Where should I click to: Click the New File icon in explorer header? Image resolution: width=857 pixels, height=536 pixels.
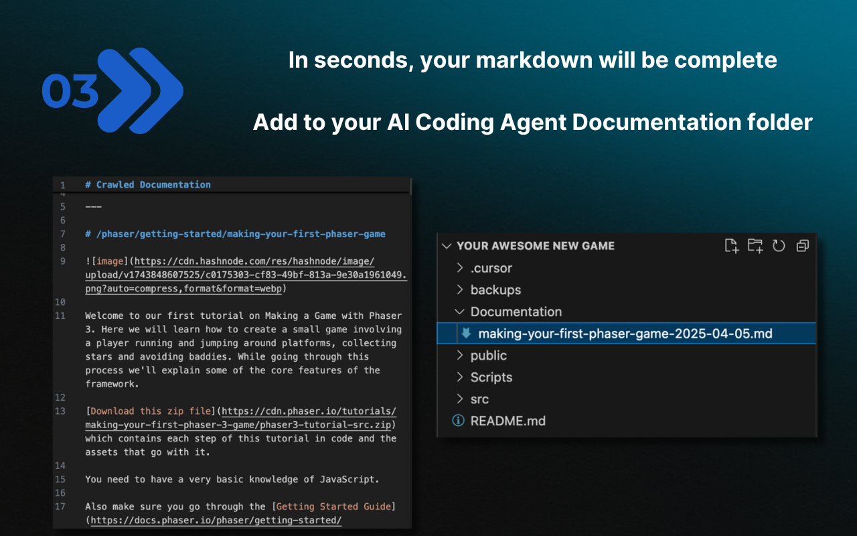tap(732, 246)
